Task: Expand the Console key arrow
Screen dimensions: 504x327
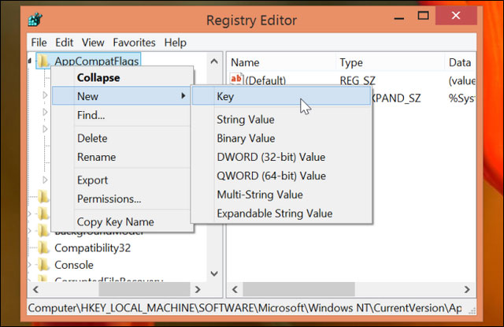Action: (30, 265)
